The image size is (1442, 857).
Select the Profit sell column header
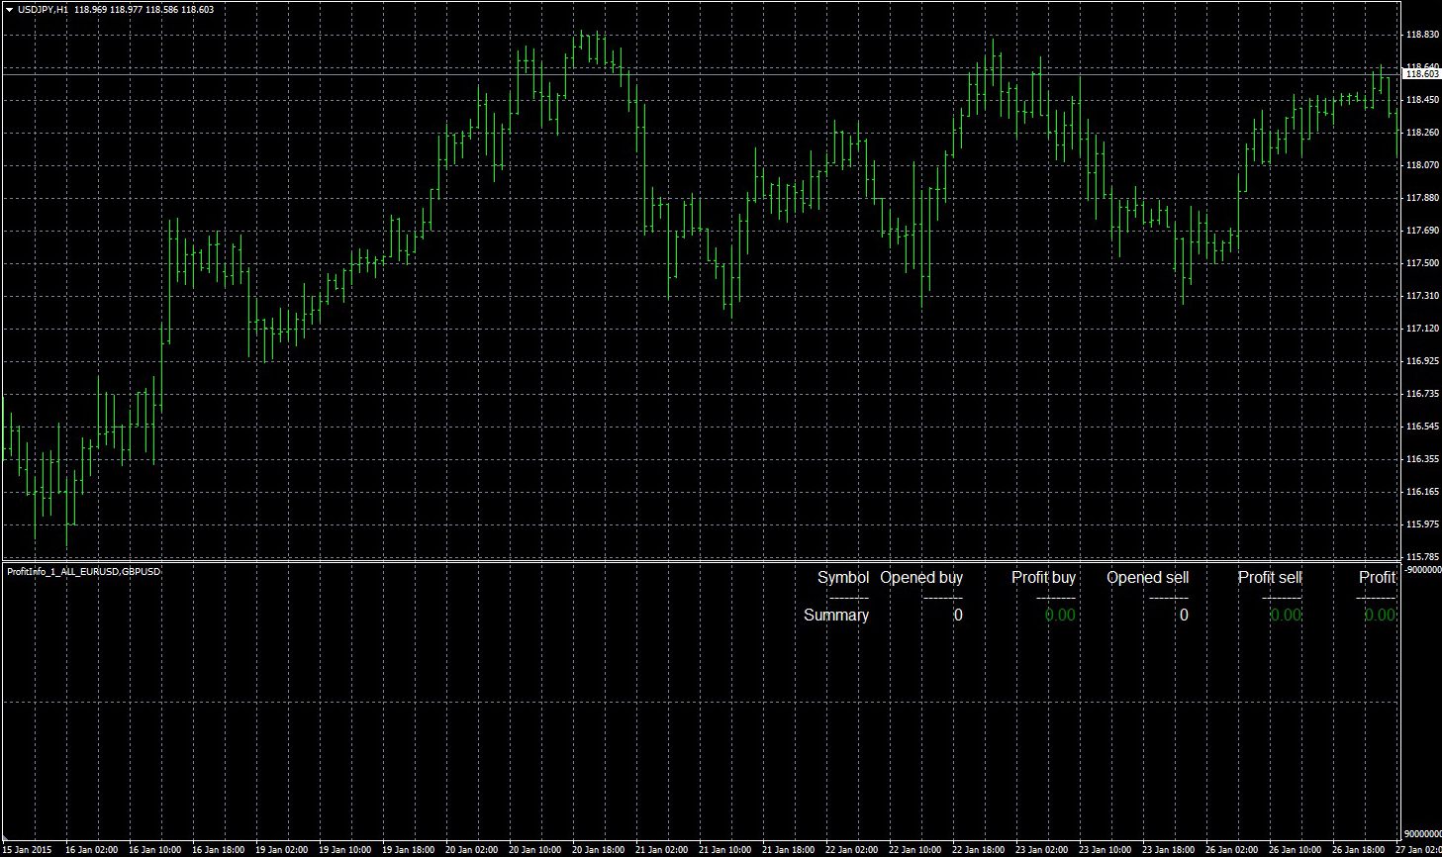pos(1269,577)
